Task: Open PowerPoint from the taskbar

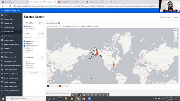Action: pyautogui.click(x=84, y=98)
